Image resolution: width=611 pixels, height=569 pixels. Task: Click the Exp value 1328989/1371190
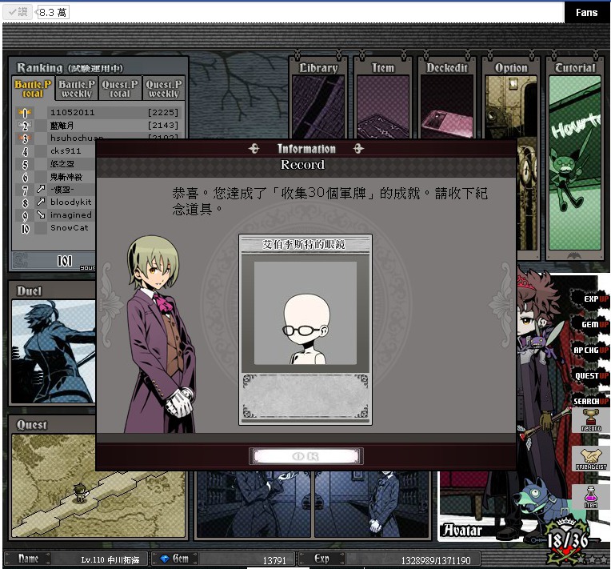[x=436, y=560]
